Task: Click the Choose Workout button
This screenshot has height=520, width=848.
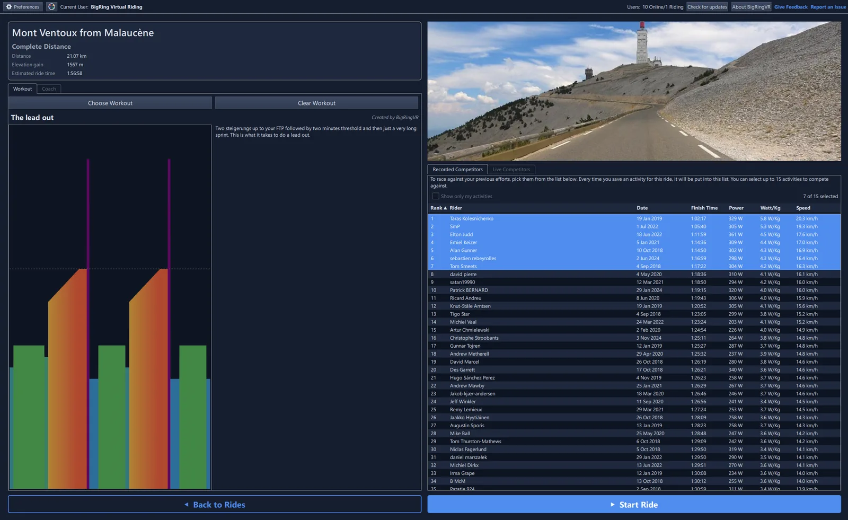Action: pos(110,103)
